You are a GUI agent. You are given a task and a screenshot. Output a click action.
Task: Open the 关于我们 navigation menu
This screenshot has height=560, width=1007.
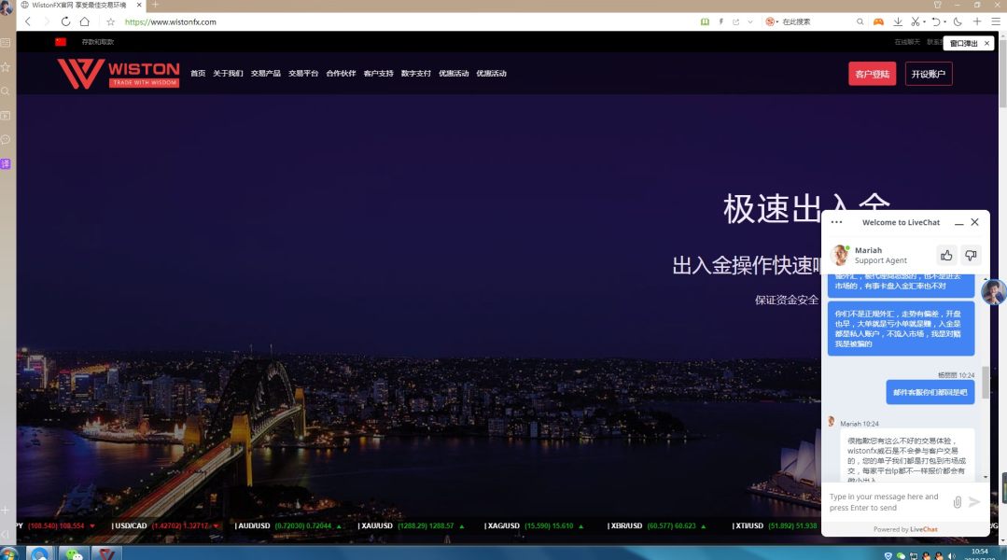[x=228, y=74]
